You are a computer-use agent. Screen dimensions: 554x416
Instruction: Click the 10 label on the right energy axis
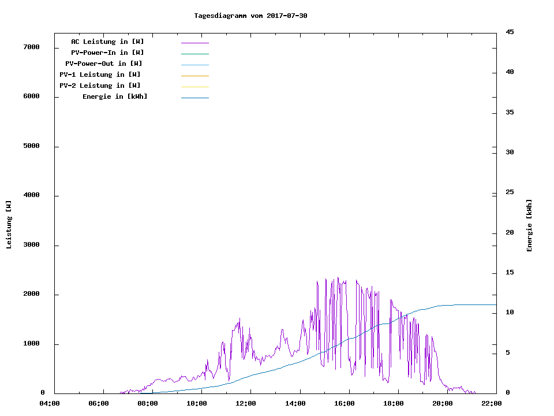coord(510,313)
